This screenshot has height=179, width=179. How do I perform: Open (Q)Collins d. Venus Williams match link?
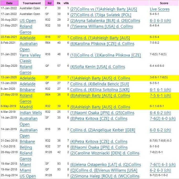pos(104,170)
